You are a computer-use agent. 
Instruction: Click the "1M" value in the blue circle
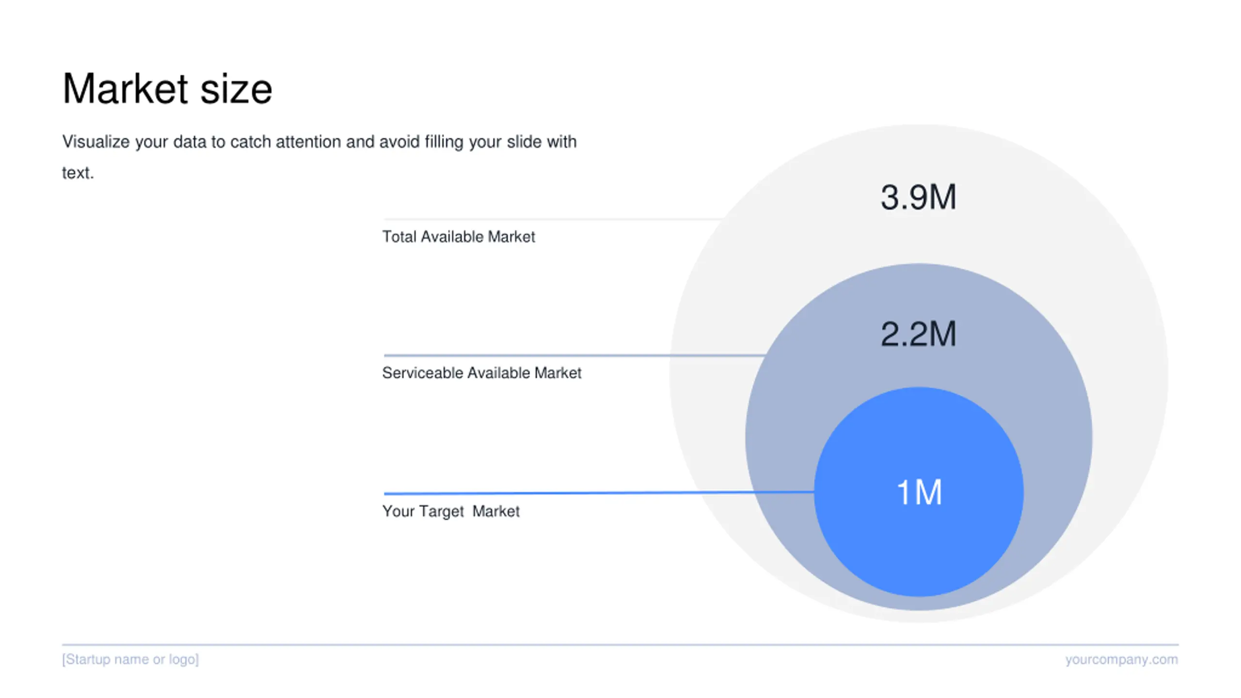(919, 492)
